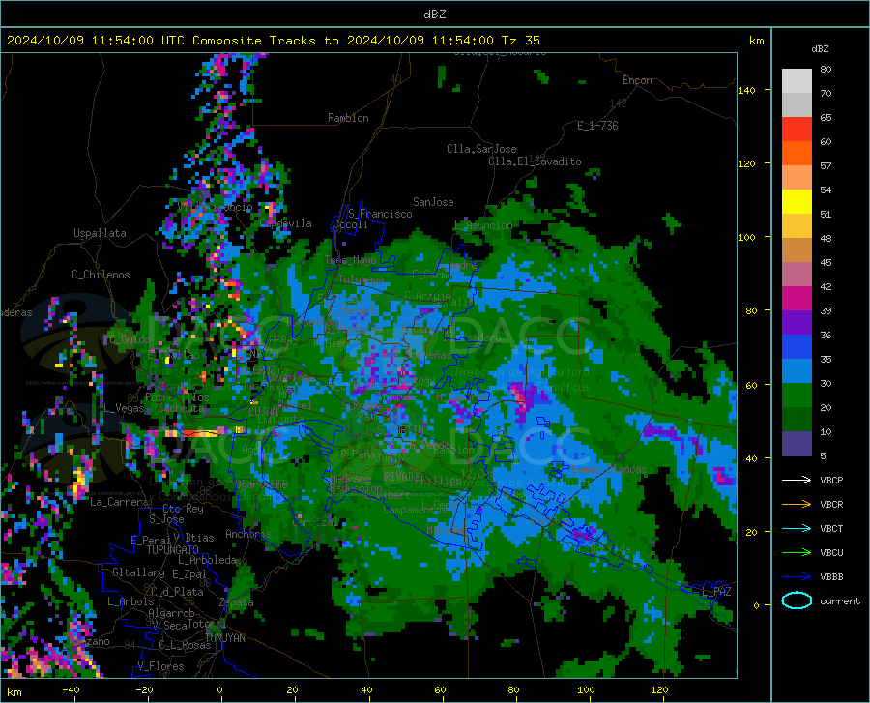870x703 pixels.
Task: Click the C_Chilenos map label
Action: 101,275
